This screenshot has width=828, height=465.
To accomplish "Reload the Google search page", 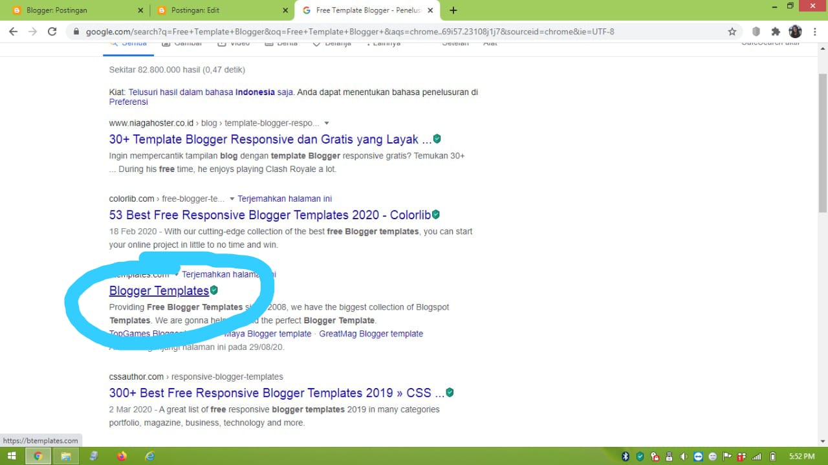I will tap(52, 31).
